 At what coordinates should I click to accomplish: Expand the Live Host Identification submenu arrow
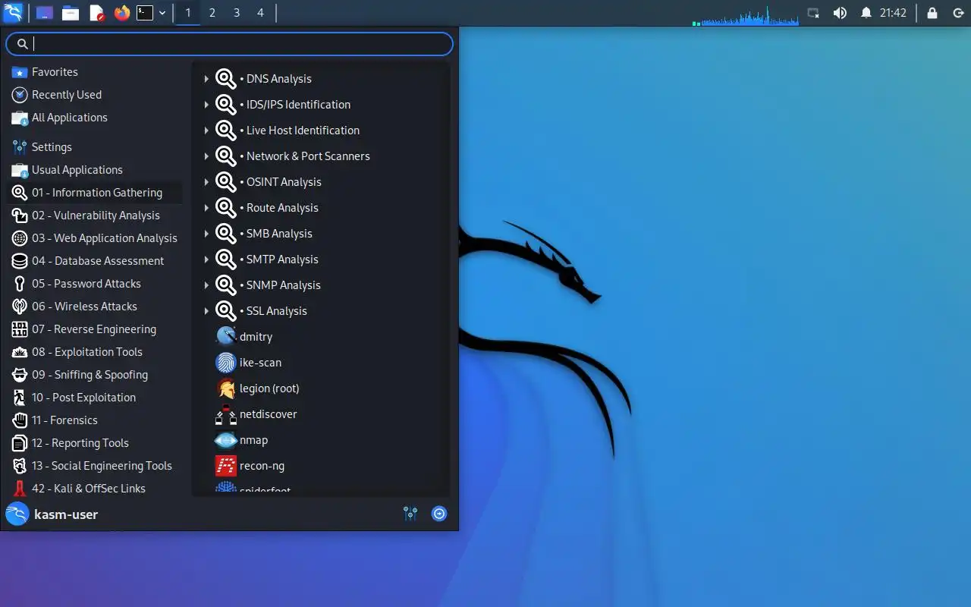click(x=206, y=131)
